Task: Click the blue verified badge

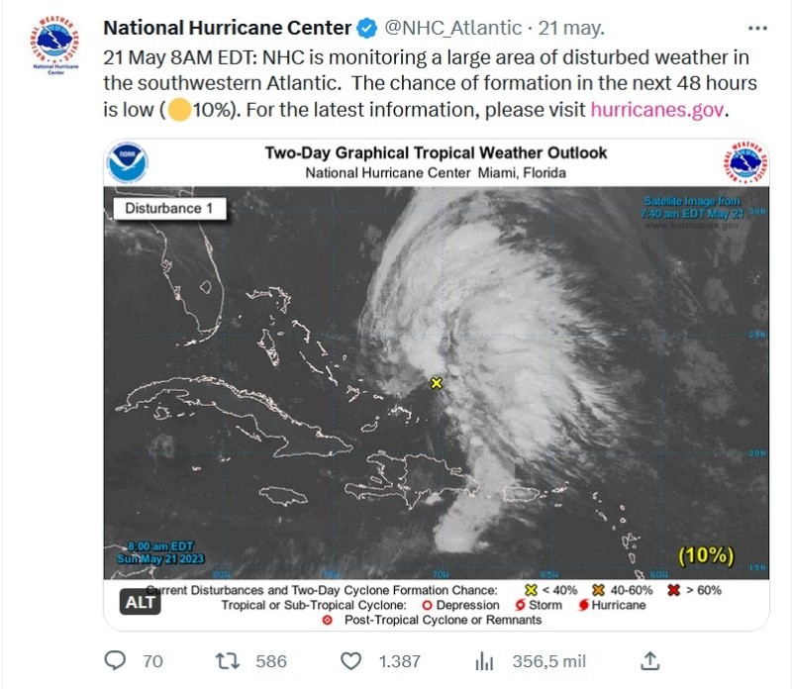Action: (365, 26)
